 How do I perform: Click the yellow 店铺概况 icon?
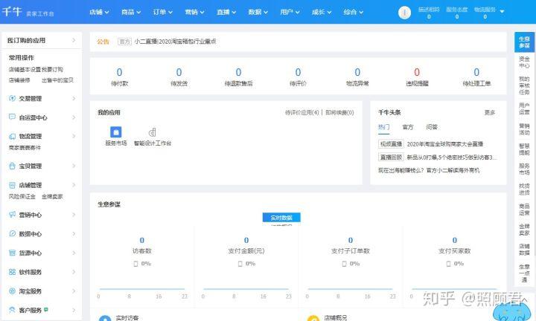313,318
